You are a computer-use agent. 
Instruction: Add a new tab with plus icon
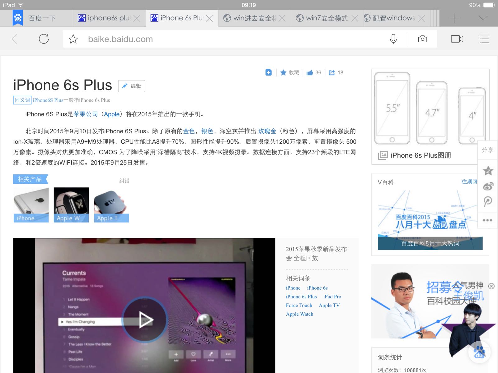pyautogui.click(x=454, y=18)
